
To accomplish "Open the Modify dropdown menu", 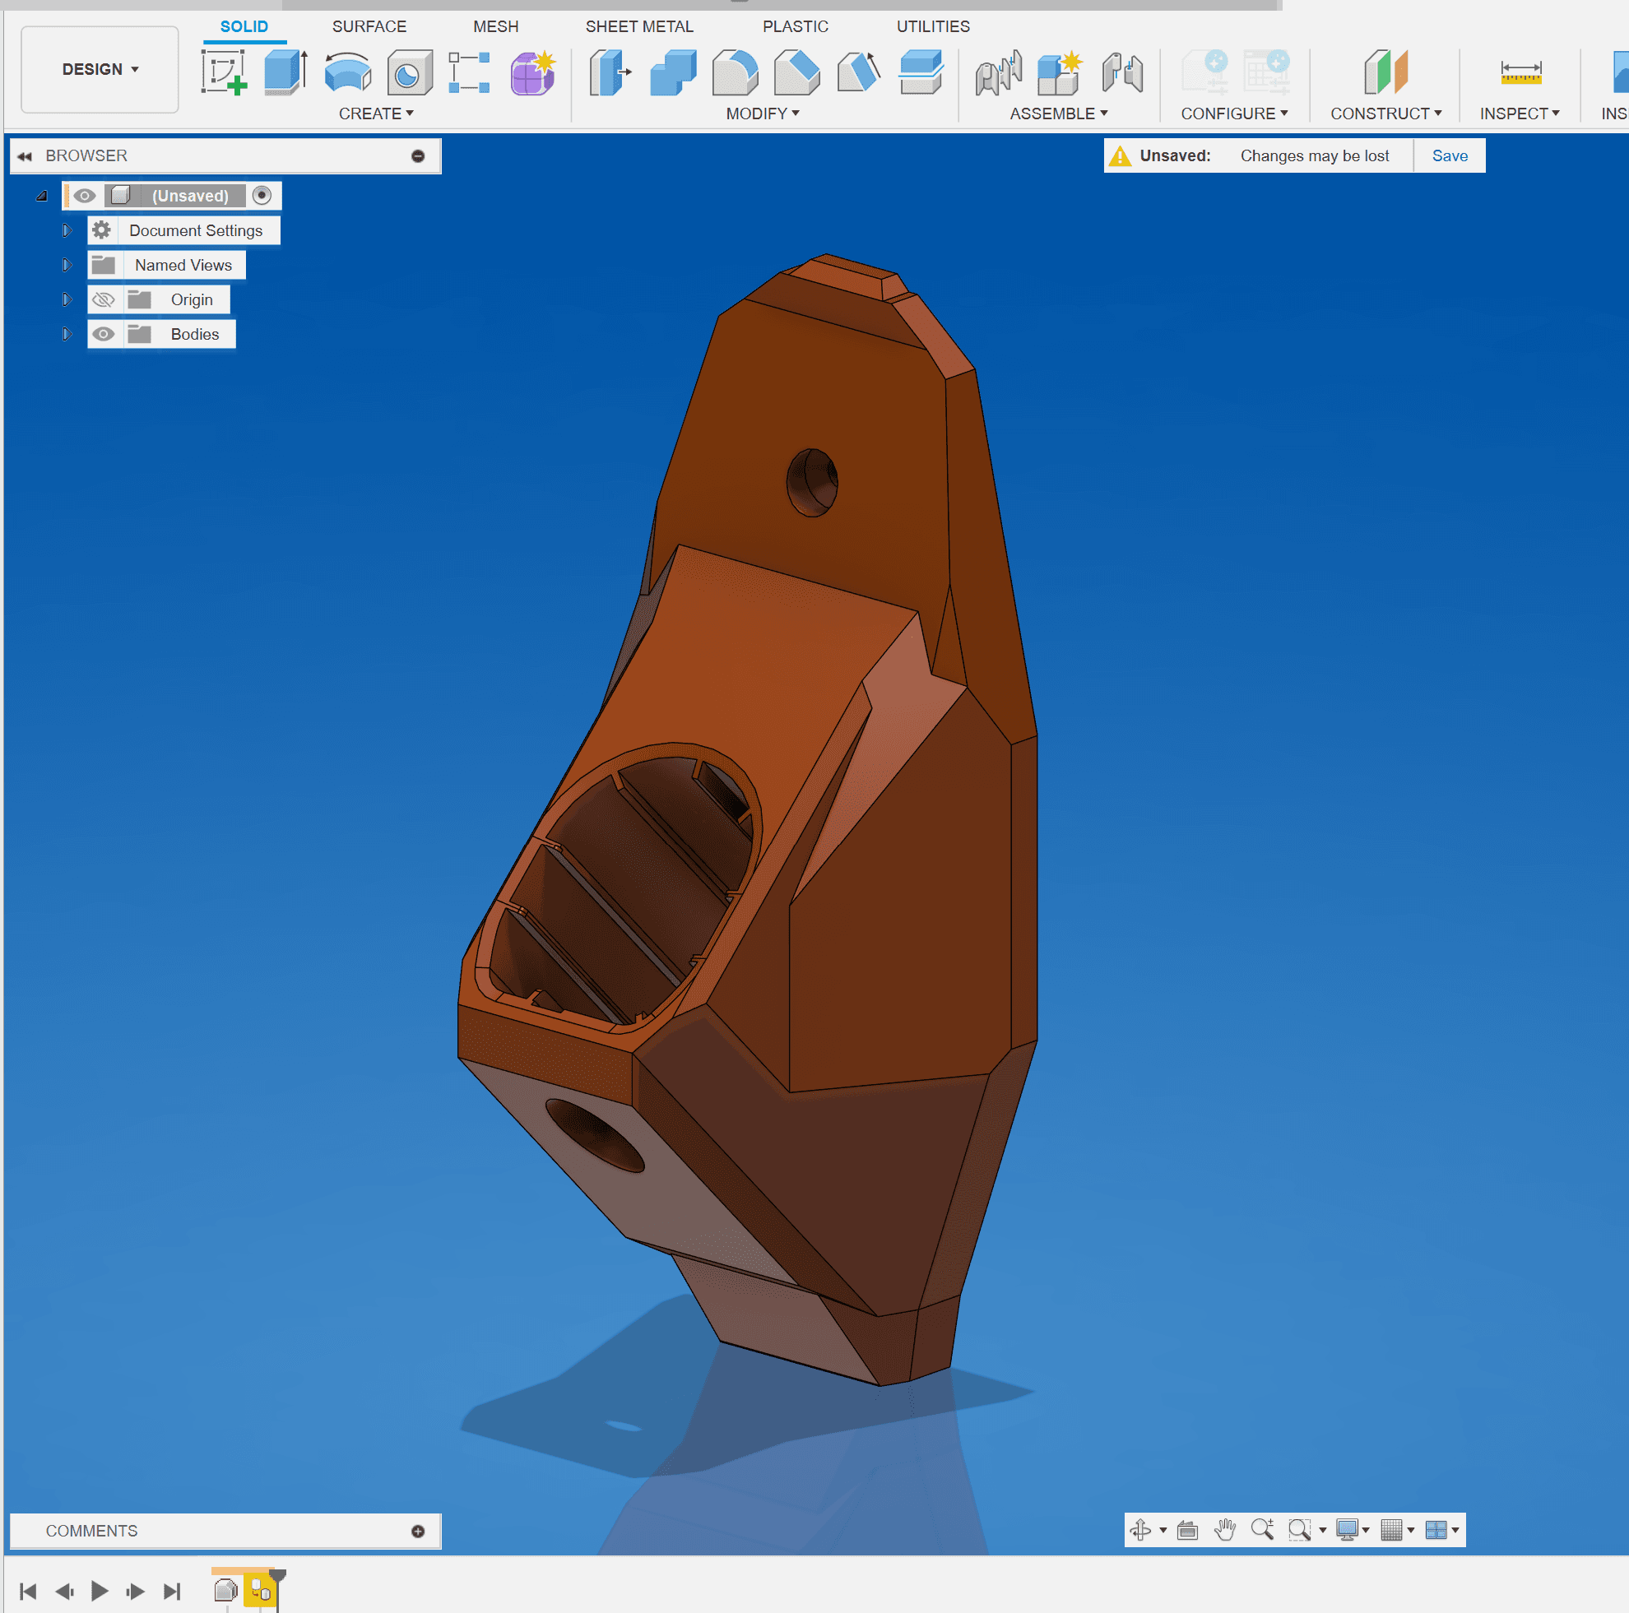I will click(x=763, y=113).
